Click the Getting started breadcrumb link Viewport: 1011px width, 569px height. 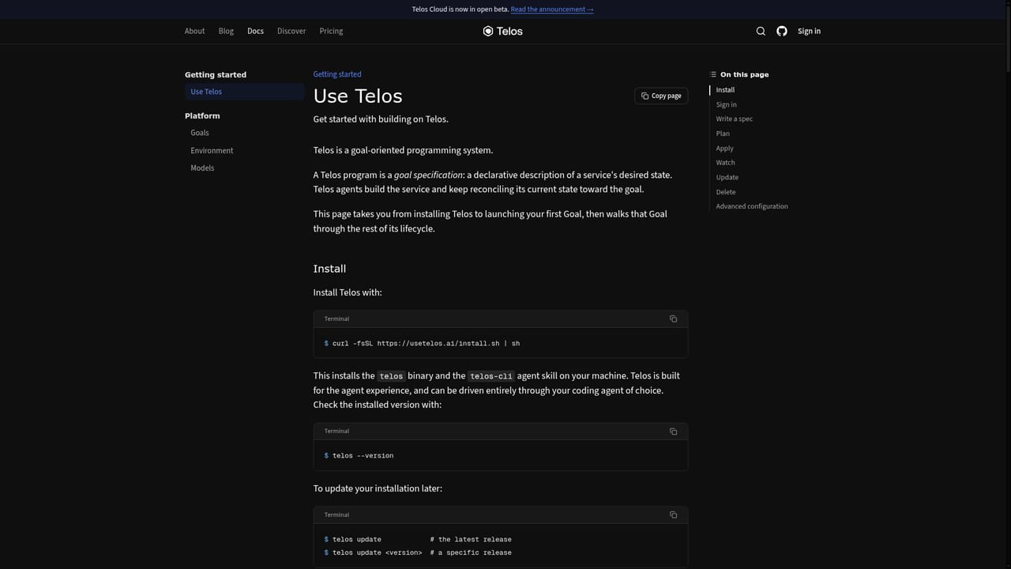pyautogui.click(x=337, y=74)
